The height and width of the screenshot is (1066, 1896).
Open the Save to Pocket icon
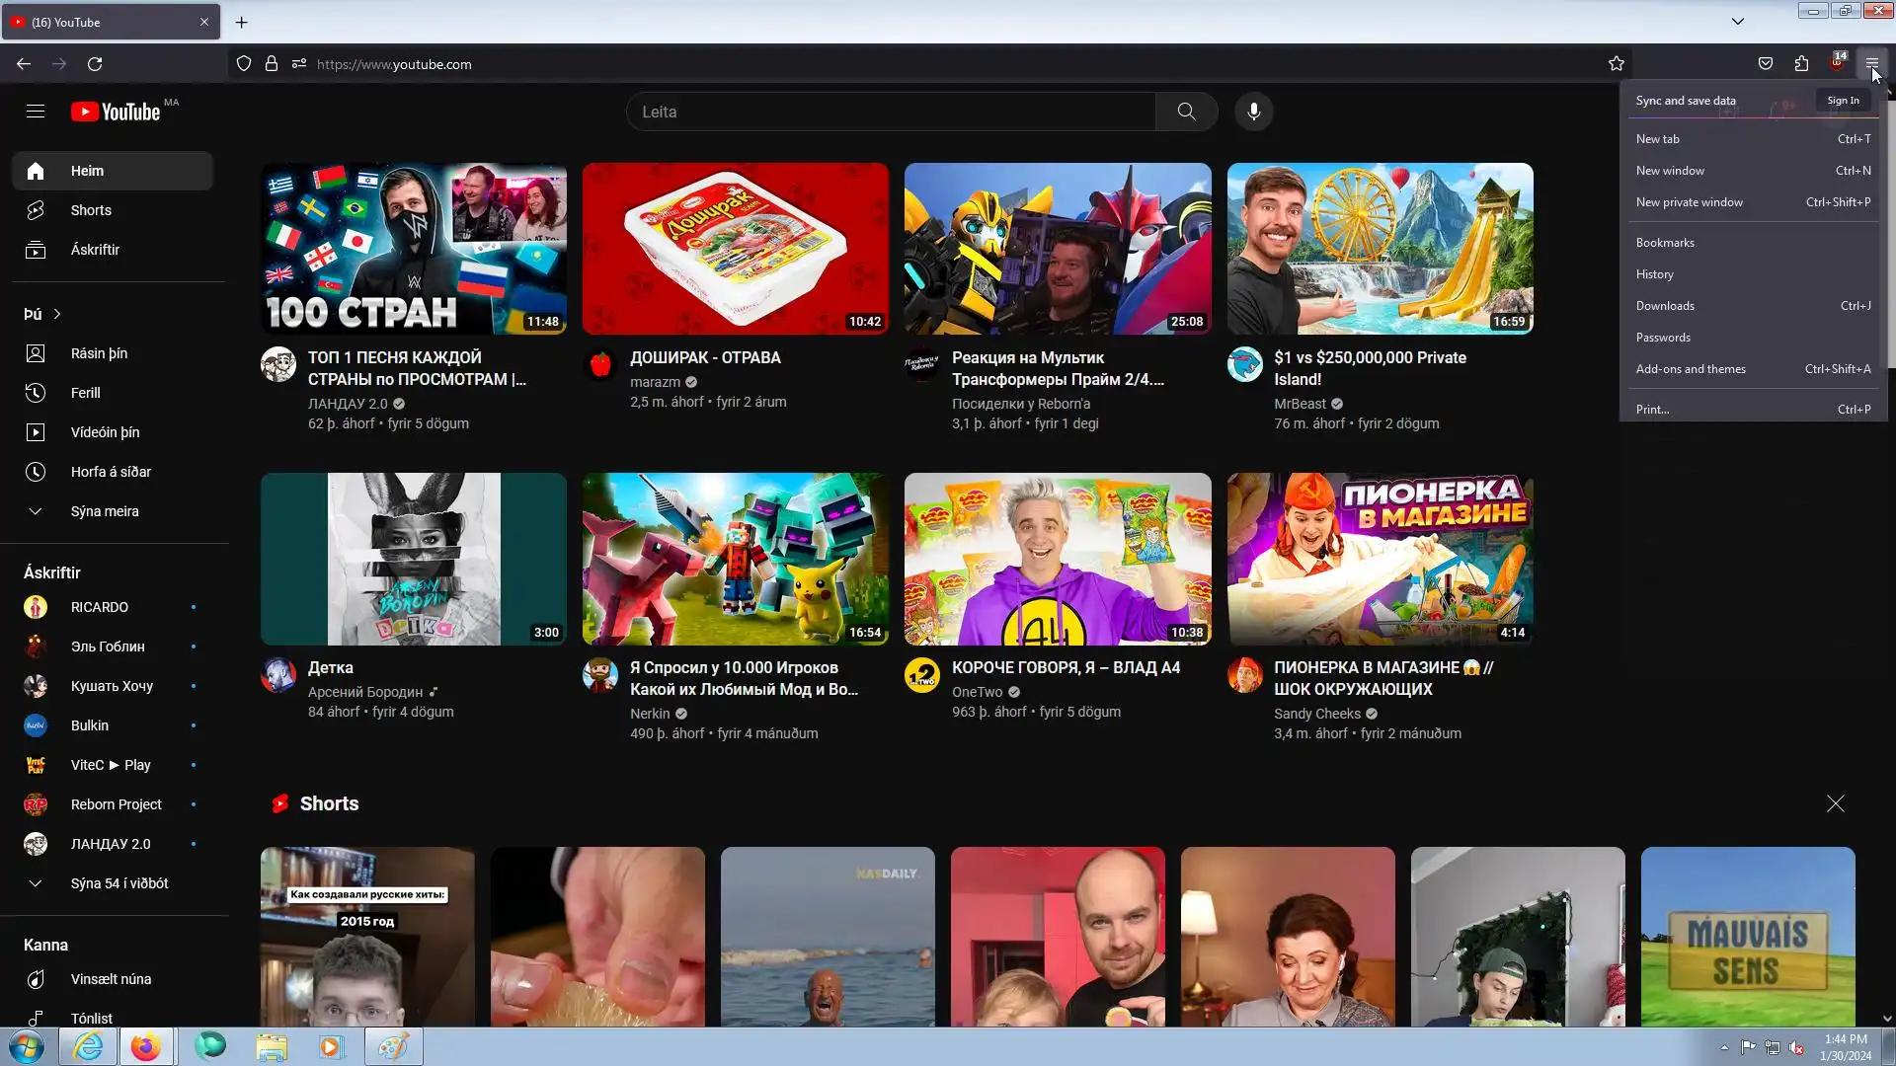pyautogui.click(x=1765, y=64)
